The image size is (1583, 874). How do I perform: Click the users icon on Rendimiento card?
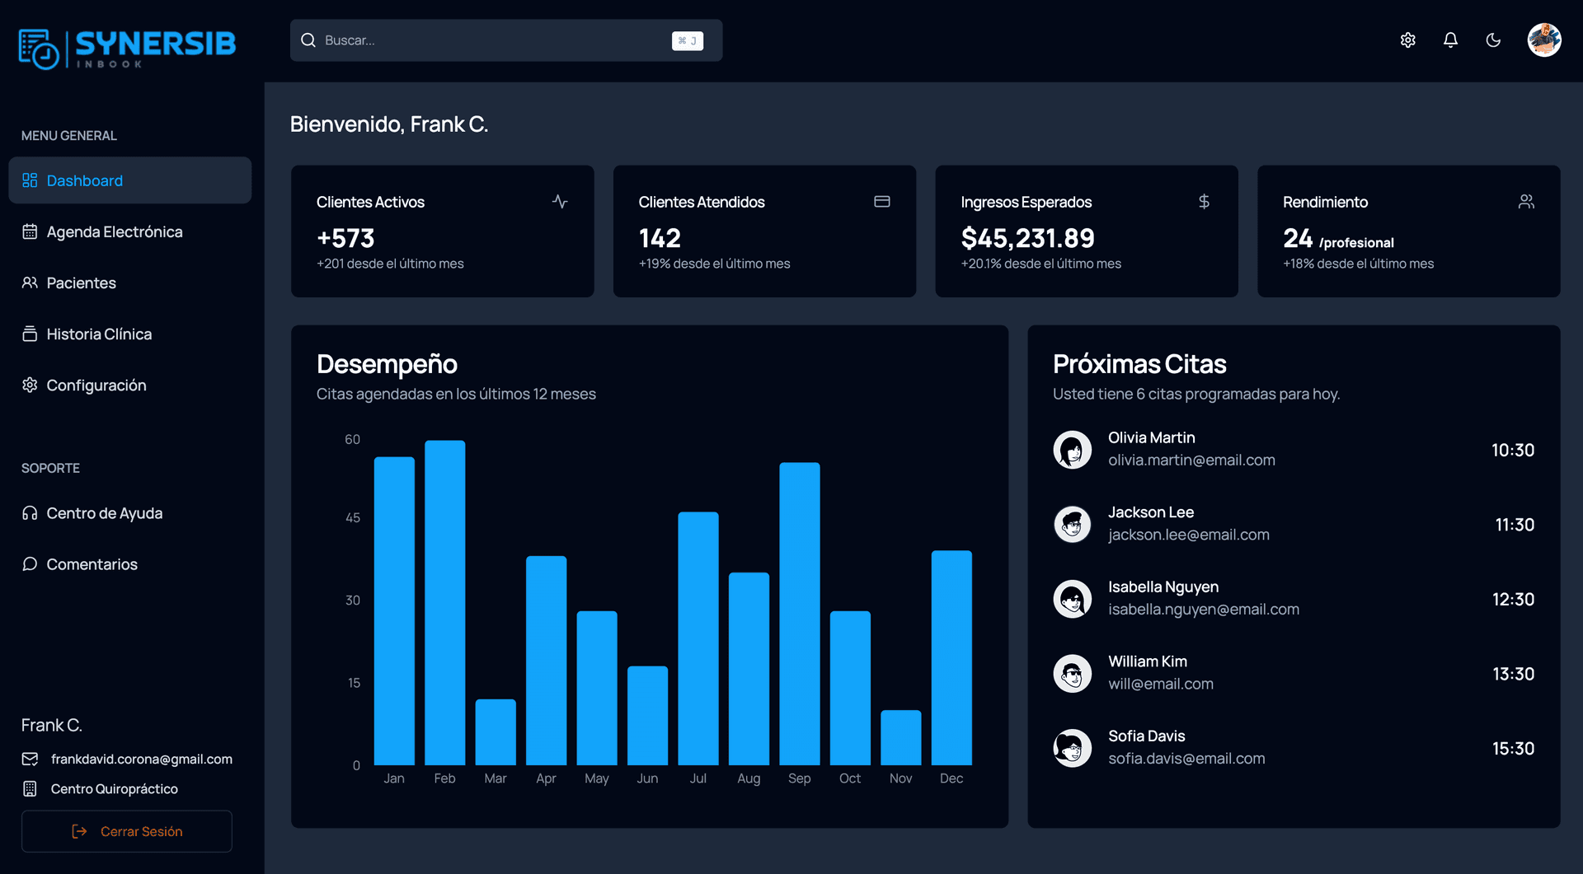tap(1526, 202)
